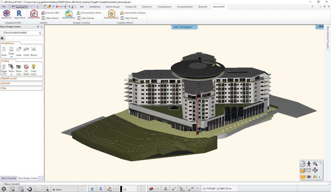
Task: Open Texture catalog
Action: (x=11, y=70)
